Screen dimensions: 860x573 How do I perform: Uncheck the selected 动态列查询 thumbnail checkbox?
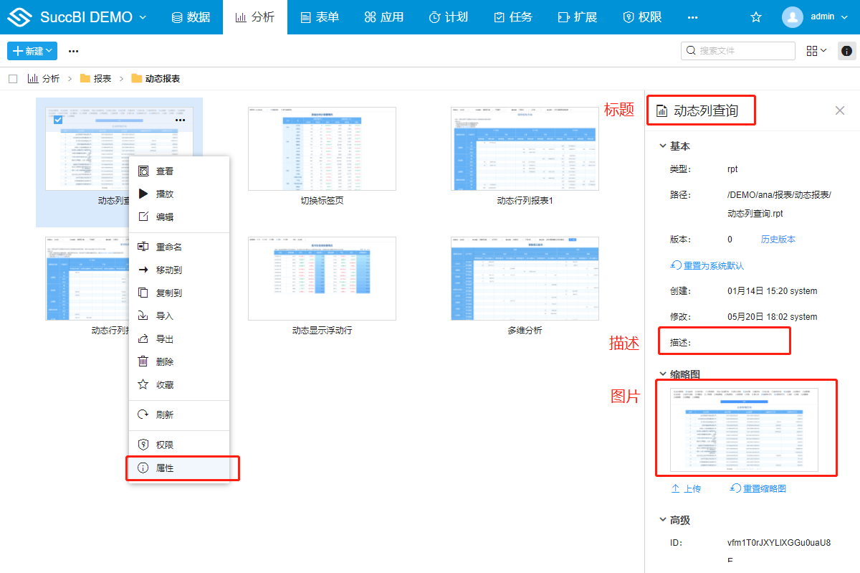(x=58, y=120)
